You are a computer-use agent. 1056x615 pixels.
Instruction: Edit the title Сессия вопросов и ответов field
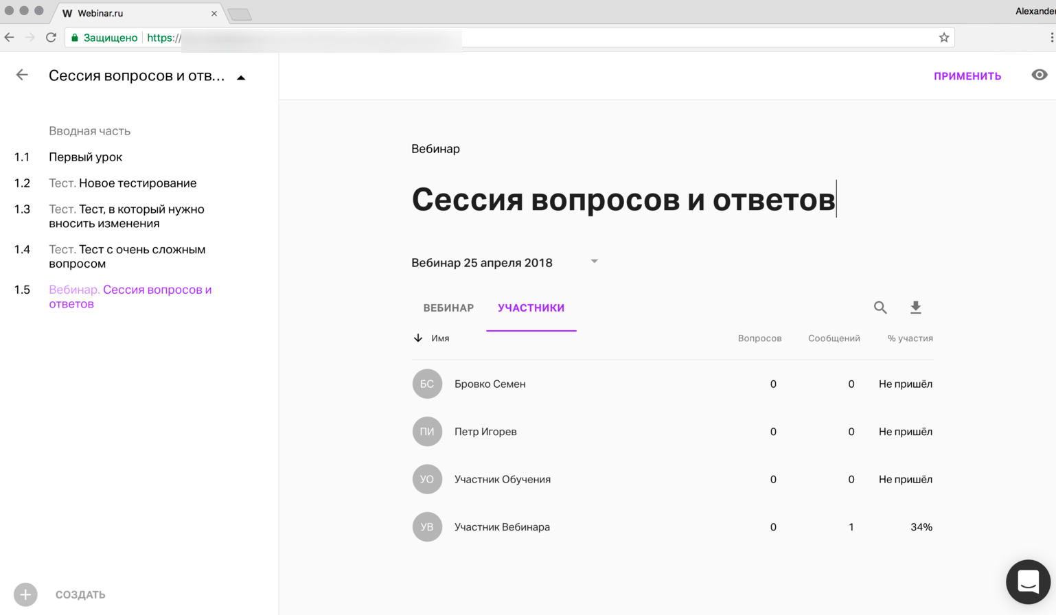pyautogui.click(x=623, y=200)
